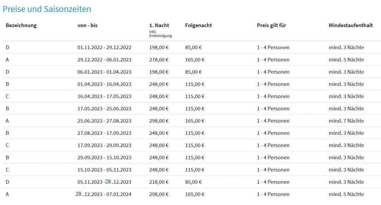Click the 'Folgenacht' column header

point(198,25)
